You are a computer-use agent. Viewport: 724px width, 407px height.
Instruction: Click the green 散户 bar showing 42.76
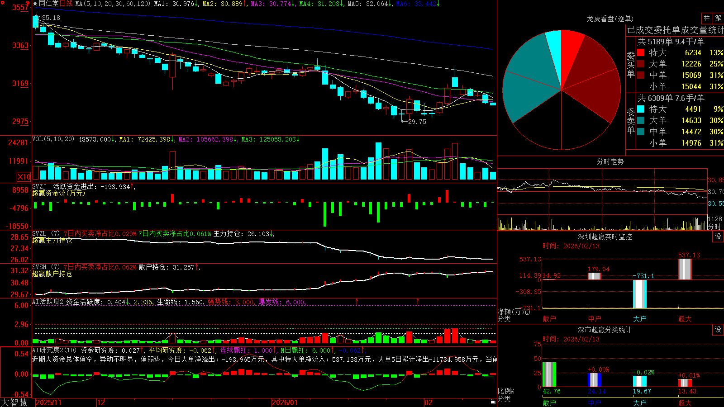pyautogui.click(x=549, y=374)
